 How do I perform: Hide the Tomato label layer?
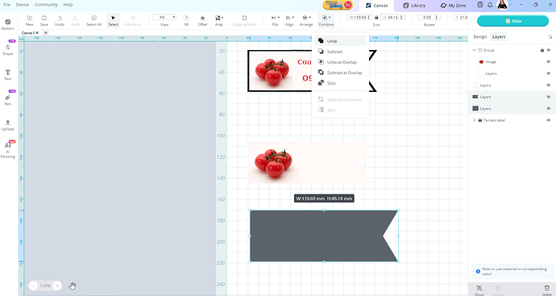coord(548,120)
